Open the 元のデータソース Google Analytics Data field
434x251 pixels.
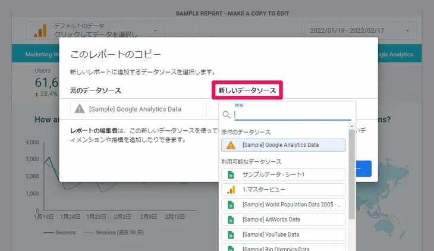tap(139, 109)
